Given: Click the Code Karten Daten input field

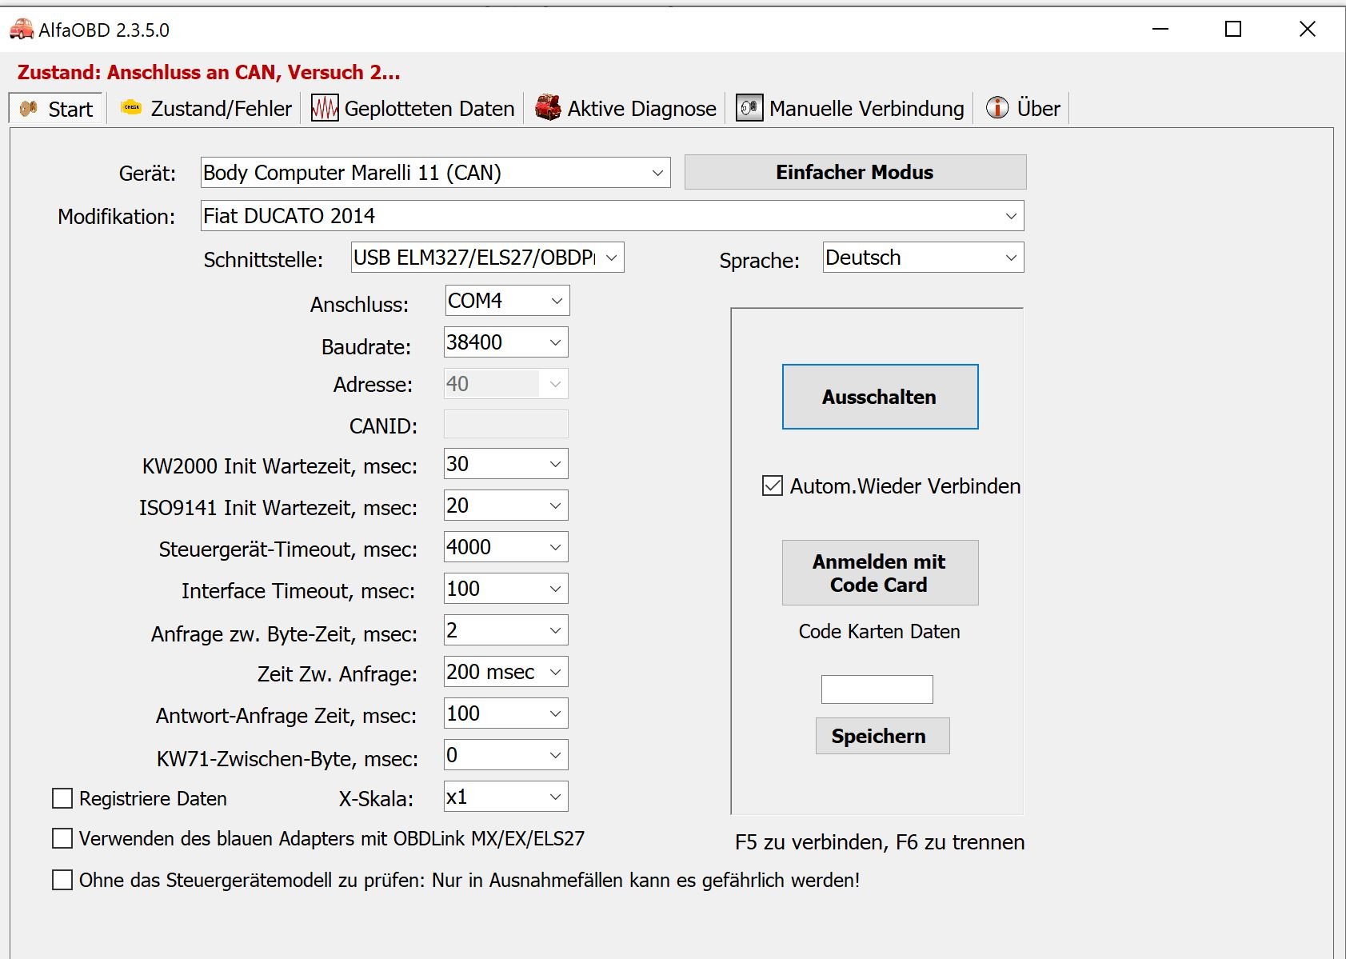Looking at the screenshot, I should click(877, 689).
